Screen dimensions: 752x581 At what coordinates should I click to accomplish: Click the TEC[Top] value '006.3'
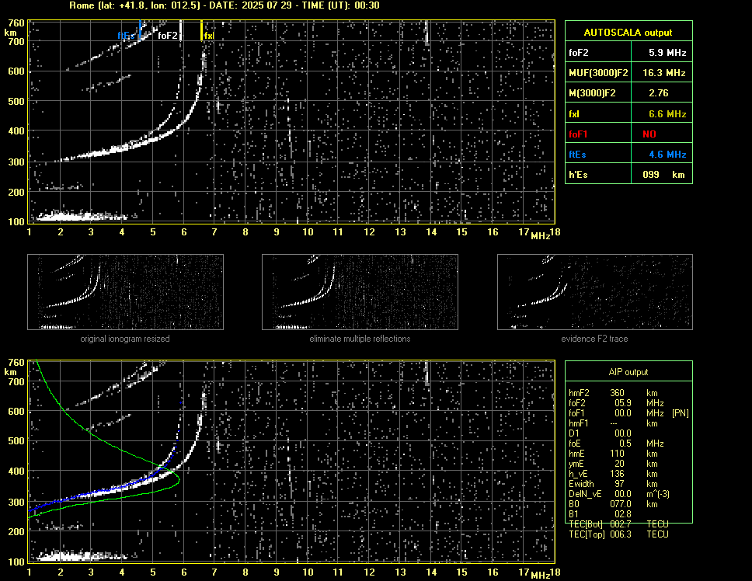pyautogui.click(x=621, y=534)
